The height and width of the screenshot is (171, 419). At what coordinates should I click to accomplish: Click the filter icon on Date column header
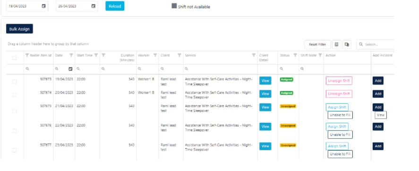71,55
